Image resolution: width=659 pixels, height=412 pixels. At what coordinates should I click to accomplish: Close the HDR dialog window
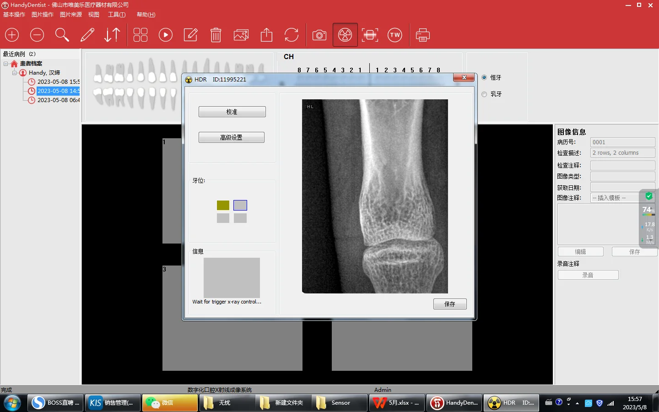pyautogui.click(x=464, y=78)
